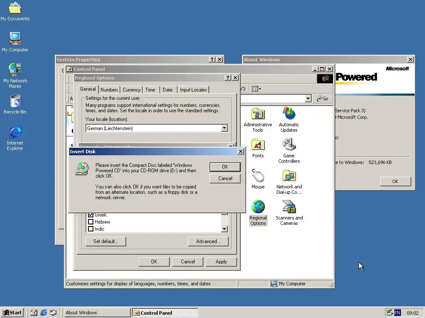Expand the Your locale dropdown
Viewport: 425px width, 318px height.
pyautogui.click(x=224, y=128)
